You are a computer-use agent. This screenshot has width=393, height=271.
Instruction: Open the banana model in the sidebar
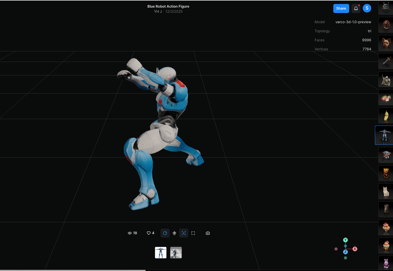(386, 115)
